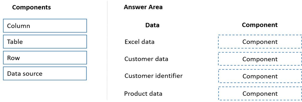Click the Customer data label
Image resolution: width=302 pixels, height=102 pixels.
[x=146, y=59]
